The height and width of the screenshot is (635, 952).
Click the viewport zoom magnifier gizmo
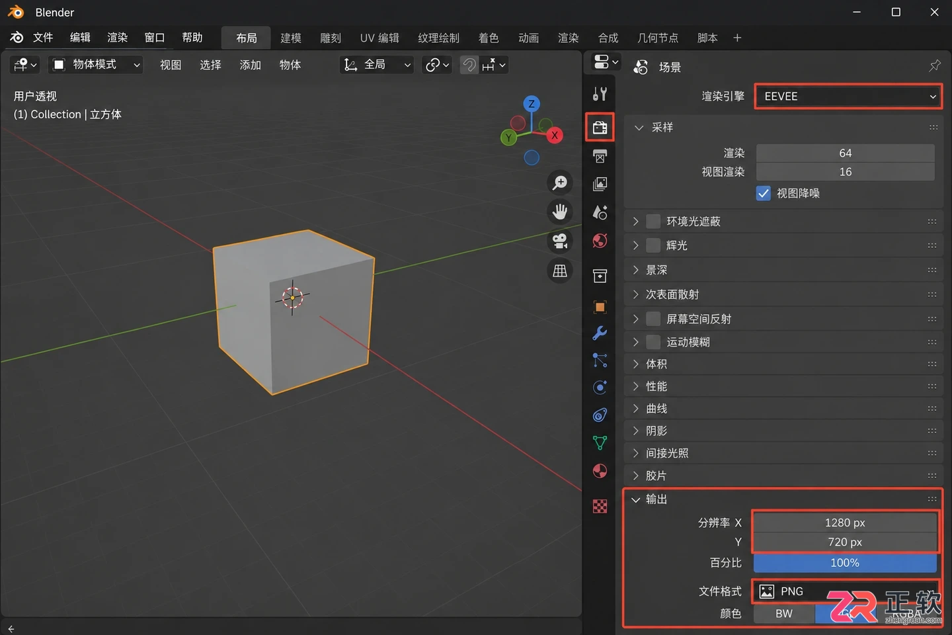point(560,183)
